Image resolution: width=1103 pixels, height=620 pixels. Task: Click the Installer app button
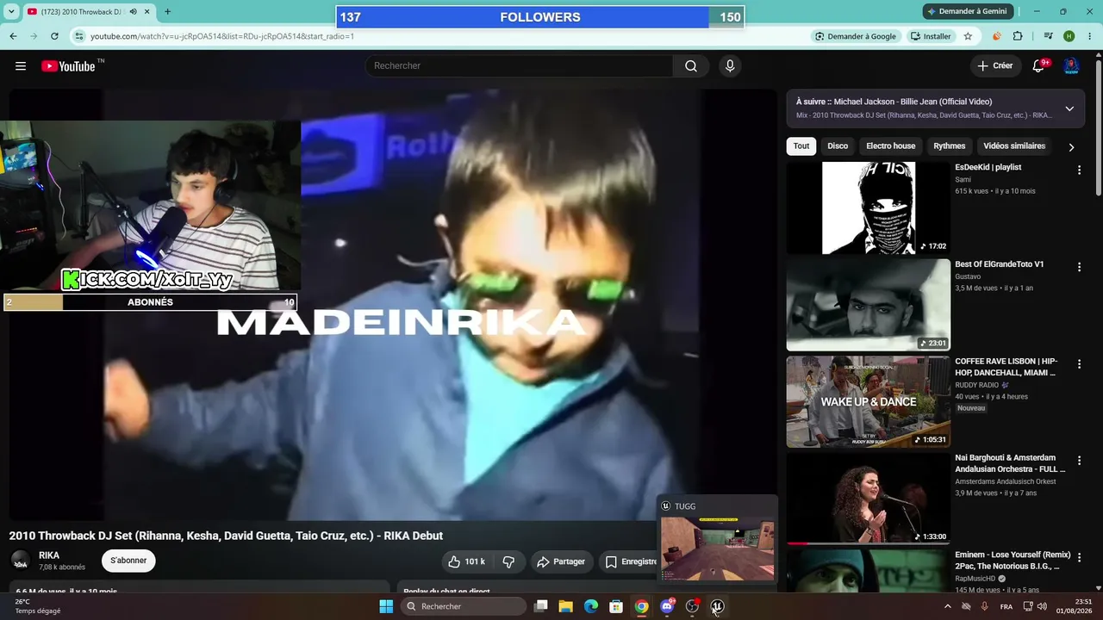931,36
